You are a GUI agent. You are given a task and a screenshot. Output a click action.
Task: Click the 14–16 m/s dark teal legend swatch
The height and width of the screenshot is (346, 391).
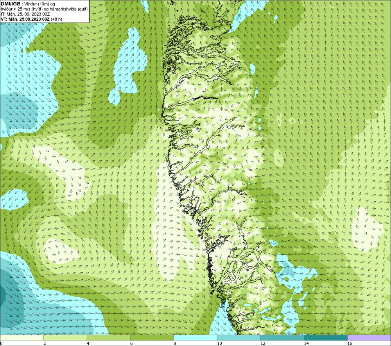pyautogui.click(x=325, y=337)
